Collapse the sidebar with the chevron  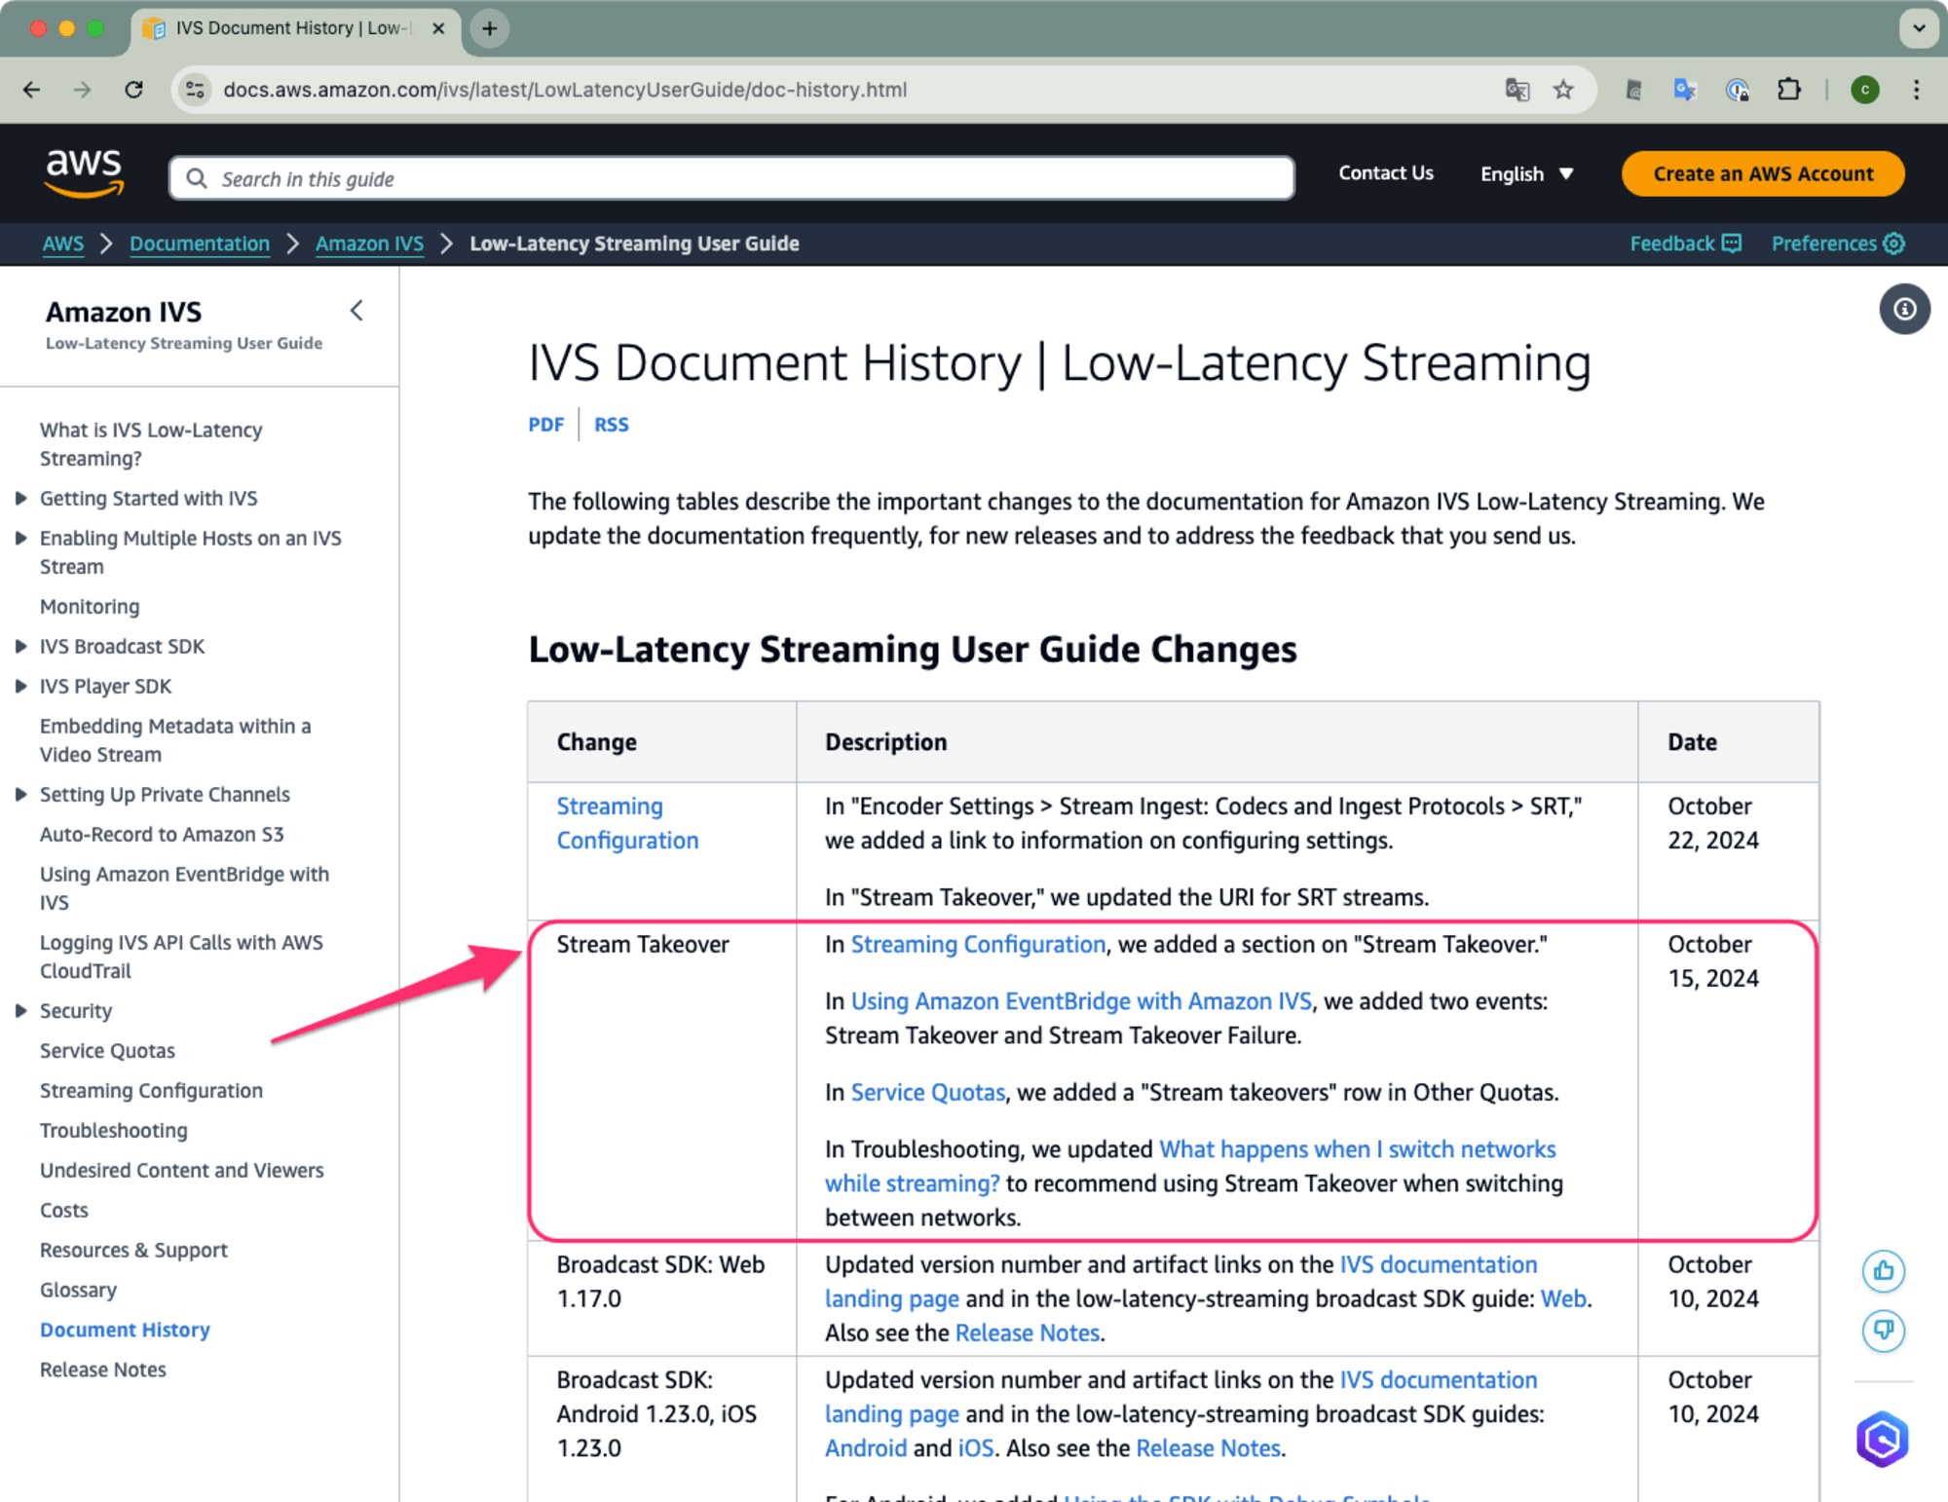[x=356, y=311]
